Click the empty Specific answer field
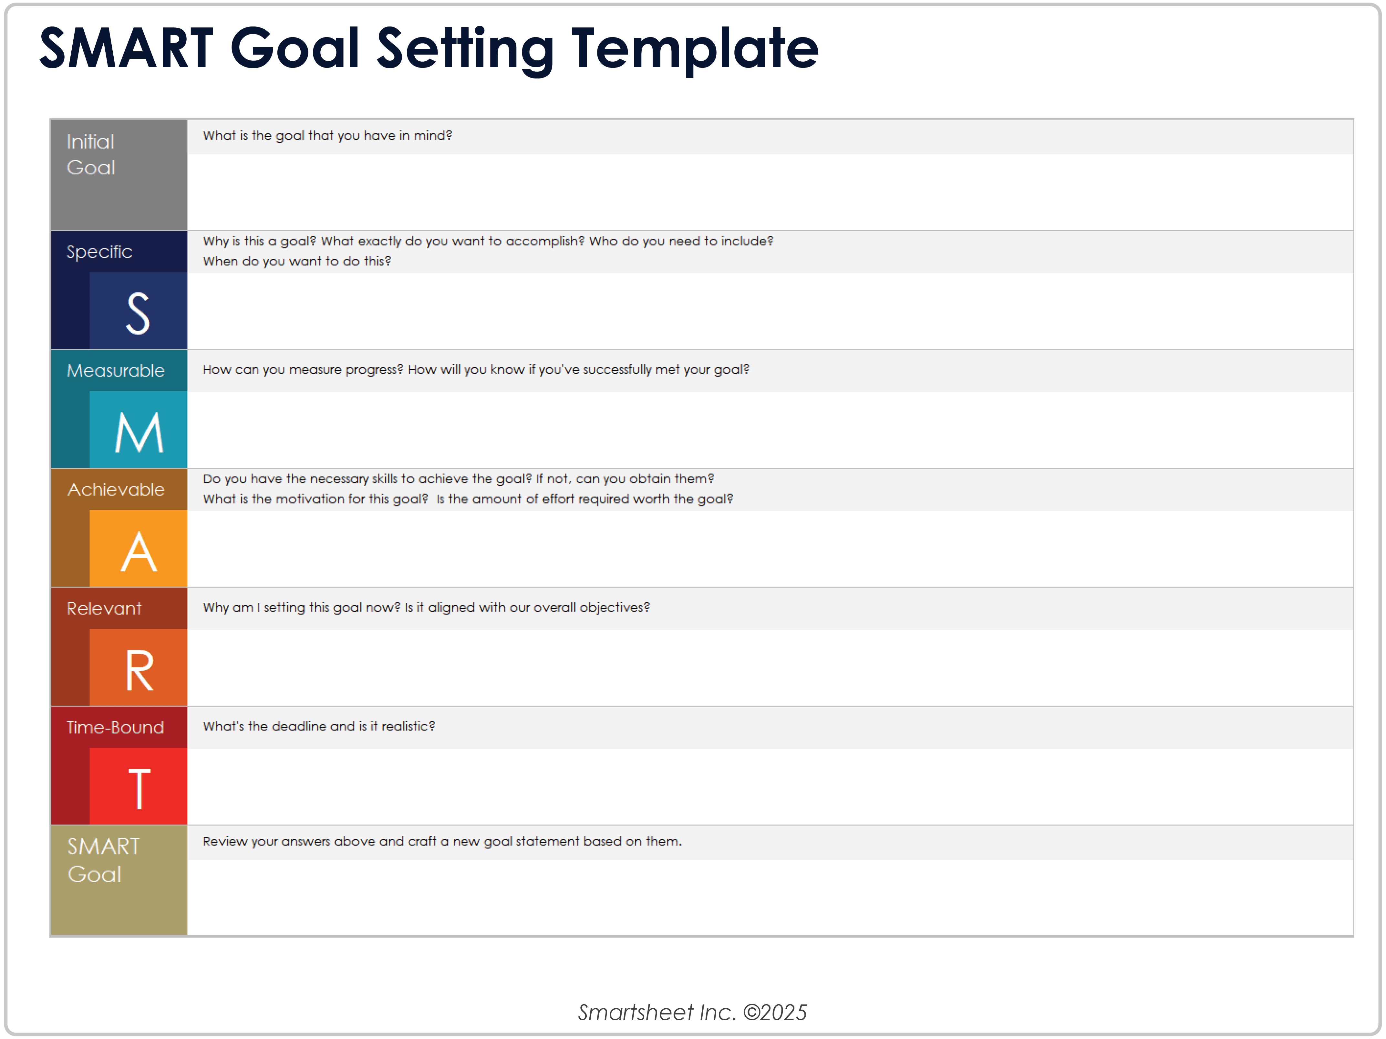 pyautogui.click(x=770, y=311)
